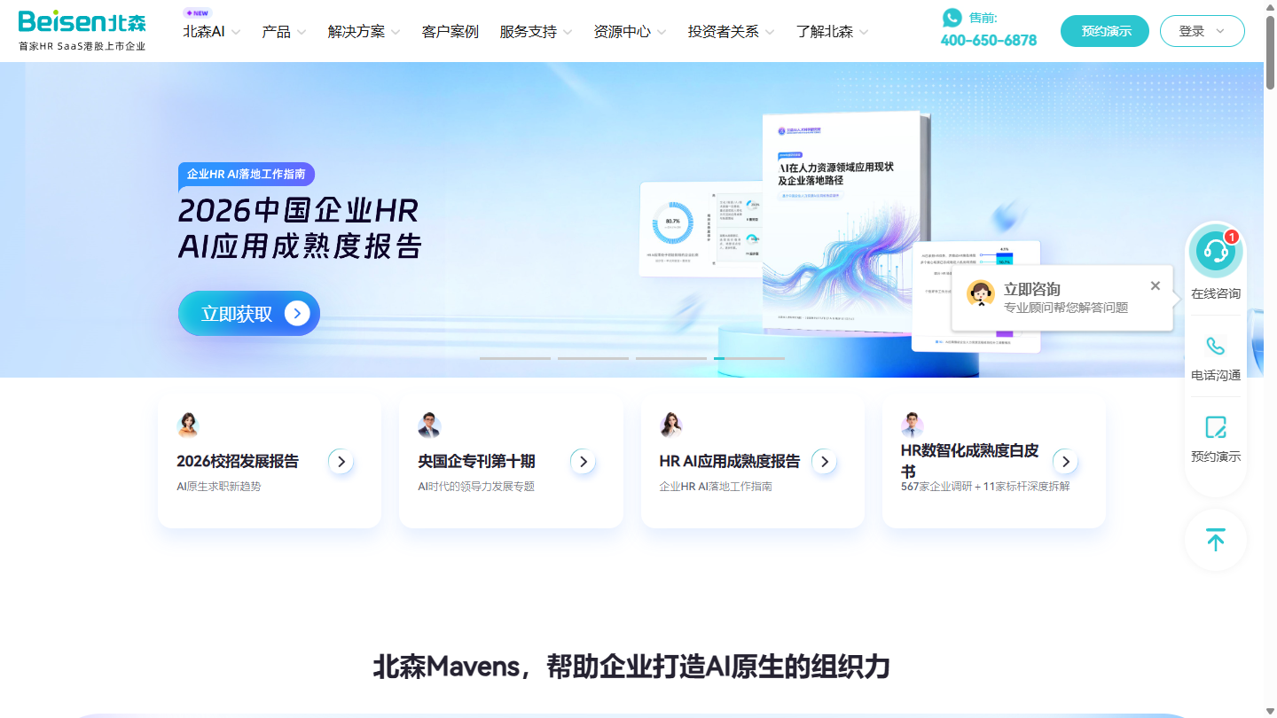Viewport: 1277px width, 718px height.
Task: Open the 2026校招发展报告 card title
Action: (238, 461)
